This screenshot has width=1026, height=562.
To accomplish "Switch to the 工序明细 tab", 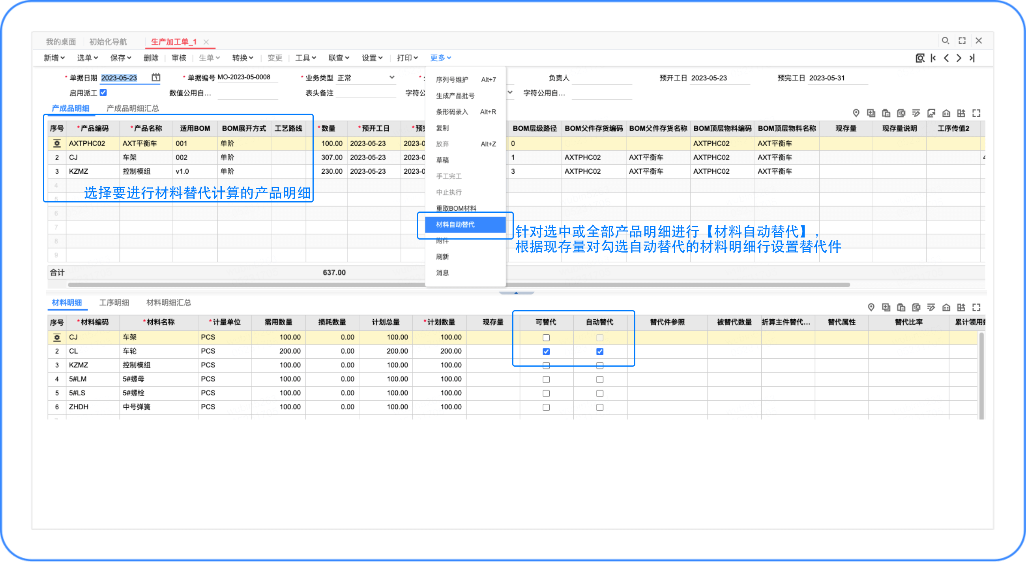I will 114,303.
